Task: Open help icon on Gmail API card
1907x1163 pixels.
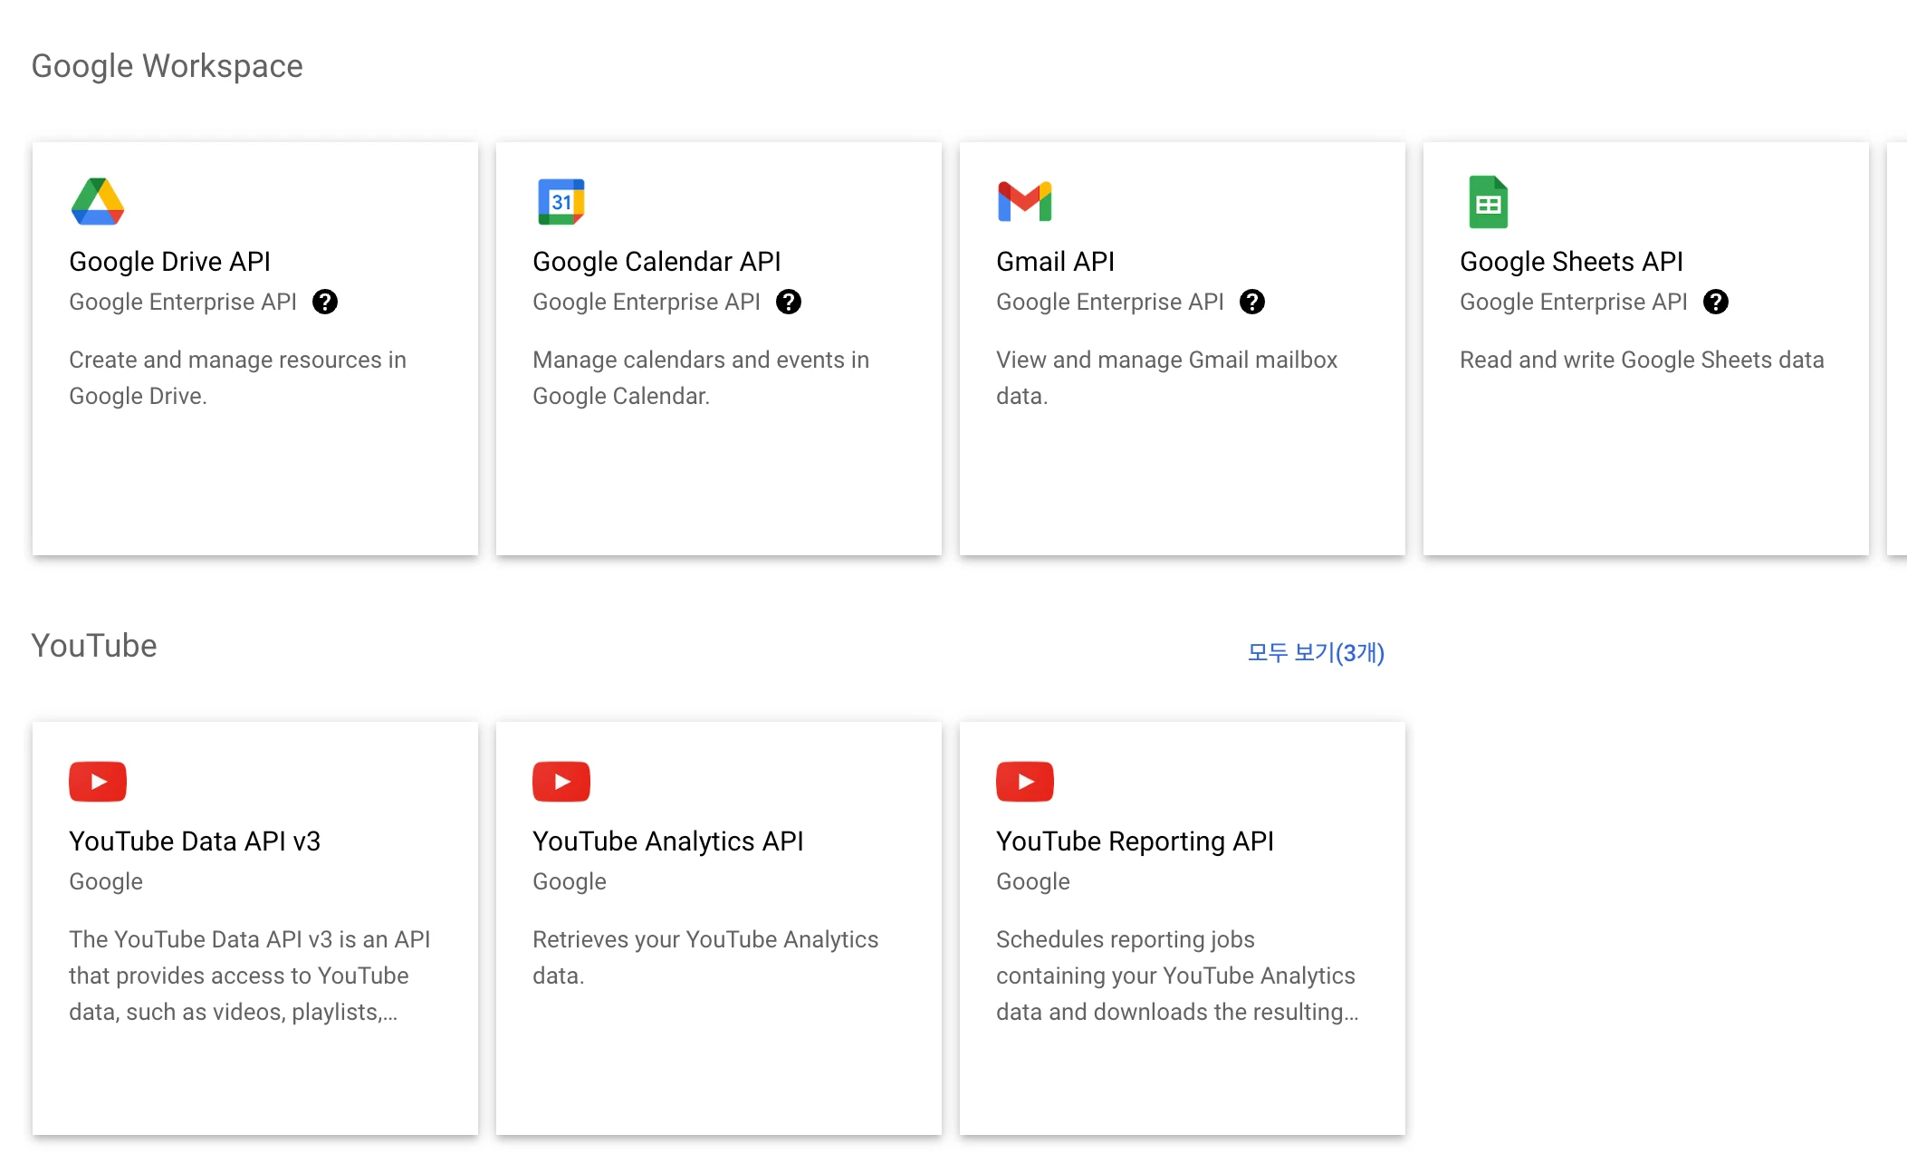Action: pos(1252,302)
